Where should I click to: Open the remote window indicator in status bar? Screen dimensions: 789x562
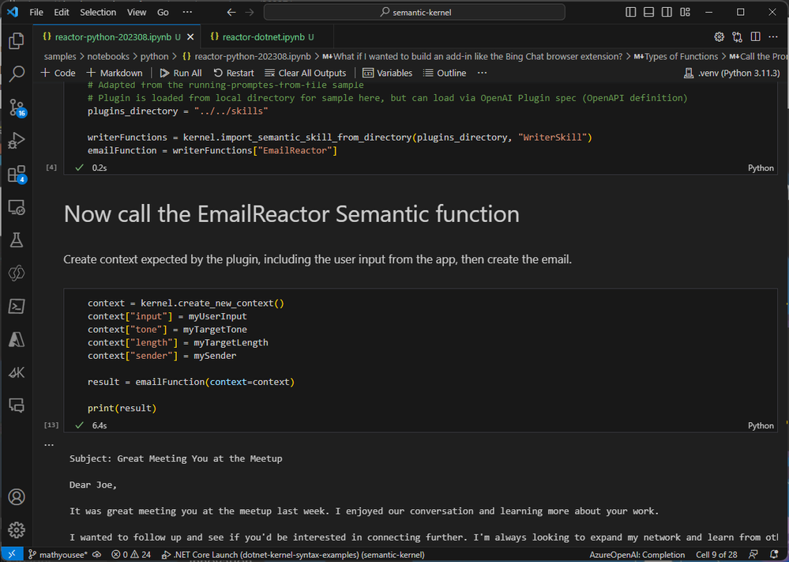pyautogui.click(x=12, y=554)
